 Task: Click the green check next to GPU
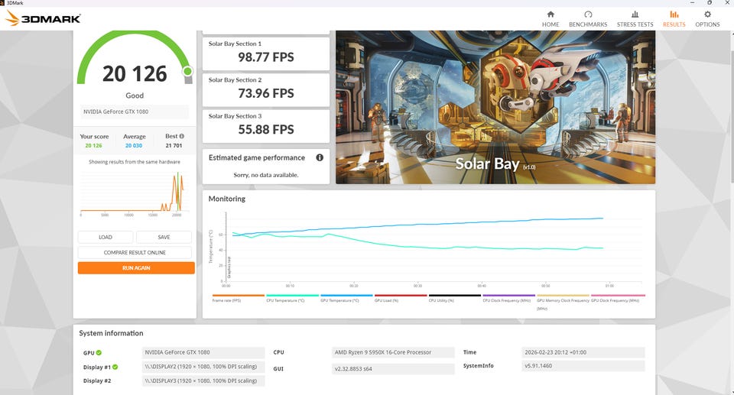(99, 352)
